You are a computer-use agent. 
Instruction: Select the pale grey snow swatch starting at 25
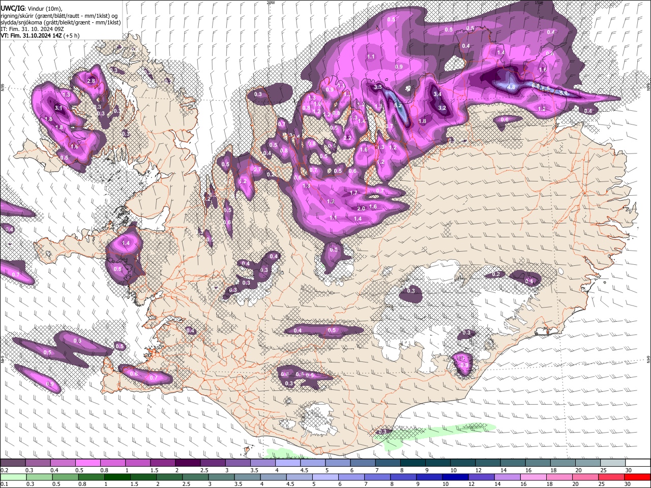coord(613,463)
